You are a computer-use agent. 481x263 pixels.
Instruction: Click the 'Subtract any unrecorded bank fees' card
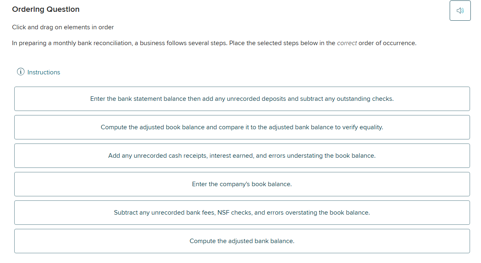coord(242,212)
